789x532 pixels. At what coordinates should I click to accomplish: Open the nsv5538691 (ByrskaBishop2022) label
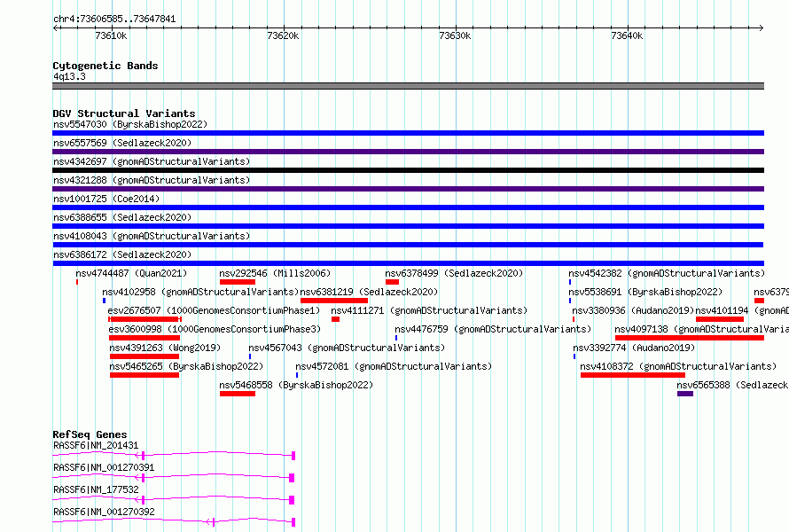click(645, 292)
